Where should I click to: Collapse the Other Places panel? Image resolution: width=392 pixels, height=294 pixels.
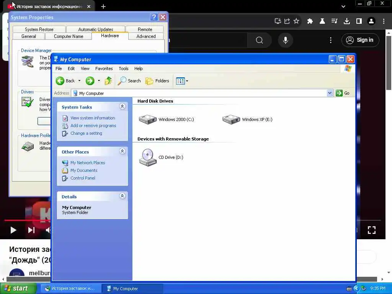click(122, 151)
